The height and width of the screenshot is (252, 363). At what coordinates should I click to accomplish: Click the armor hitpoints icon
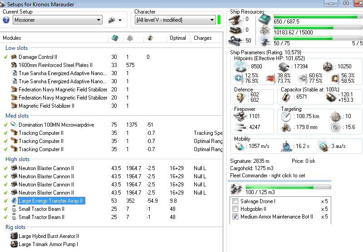click(284, 67)
